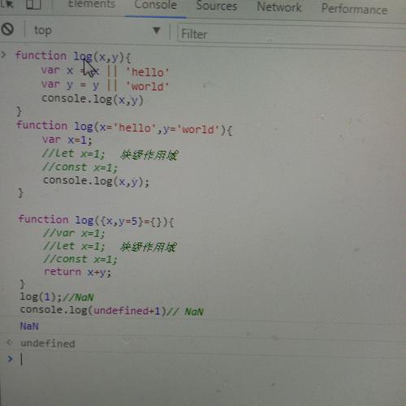Open the Performance tab
The image size is (406, 406).
point(354,10)
